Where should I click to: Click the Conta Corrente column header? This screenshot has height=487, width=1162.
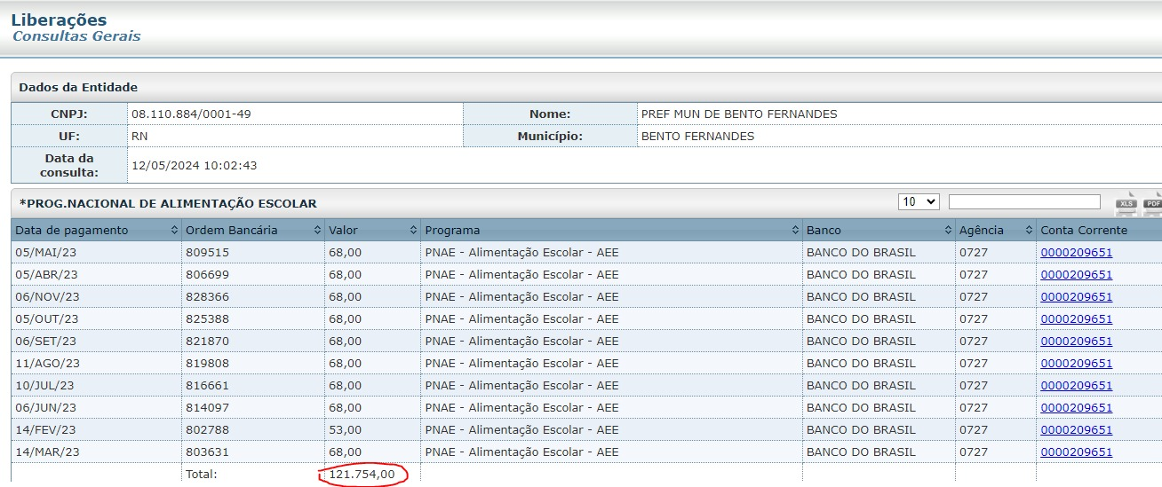[x=1084, y=231]
